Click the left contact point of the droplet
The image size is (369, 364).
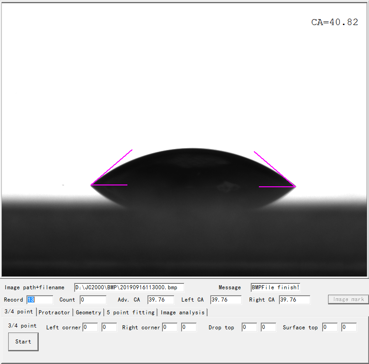(x=91, y=185)
